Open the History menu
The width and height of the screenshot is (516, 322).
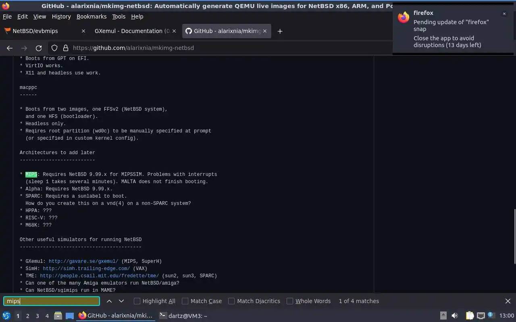click(61, 17)
